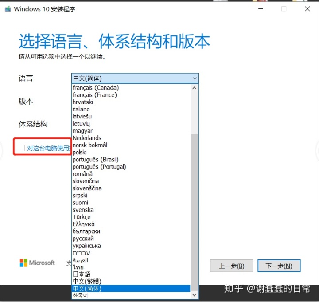Select português (Brasil) option
Viewport: 319px width, 302px height.
pos(131,160)
